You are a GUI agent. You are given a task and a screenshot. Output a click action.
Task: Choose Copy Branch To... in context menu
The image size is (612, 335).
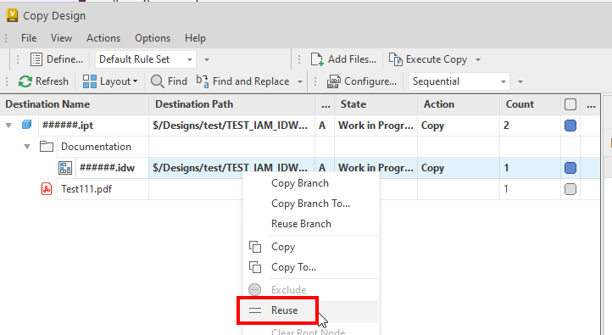[311, 204]
